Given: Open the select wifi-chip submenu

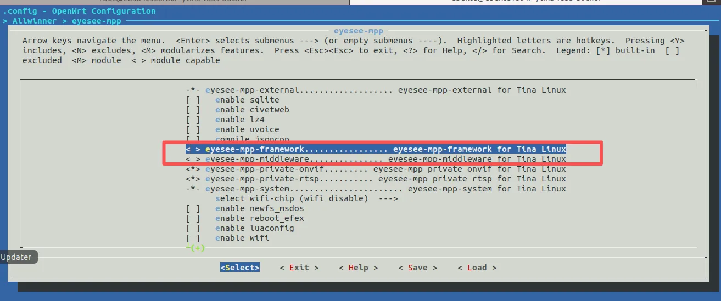Looking at the screenshot, I should point(306,198).
